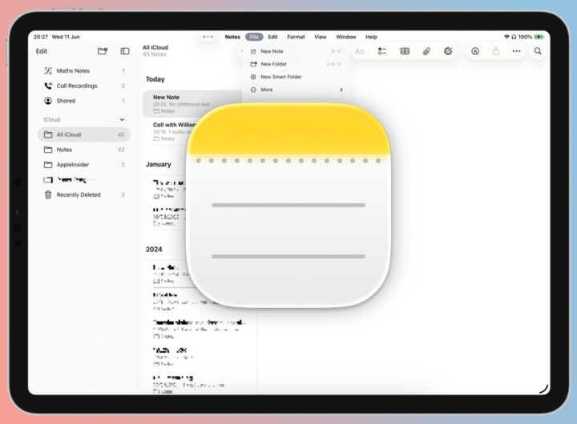Open the three-dot more options icon
The image size is (577, 424).
coord(516,51)
